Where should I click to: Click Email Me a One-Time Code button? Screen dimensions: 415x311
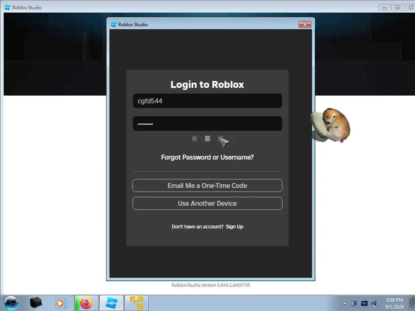[207, 185]
